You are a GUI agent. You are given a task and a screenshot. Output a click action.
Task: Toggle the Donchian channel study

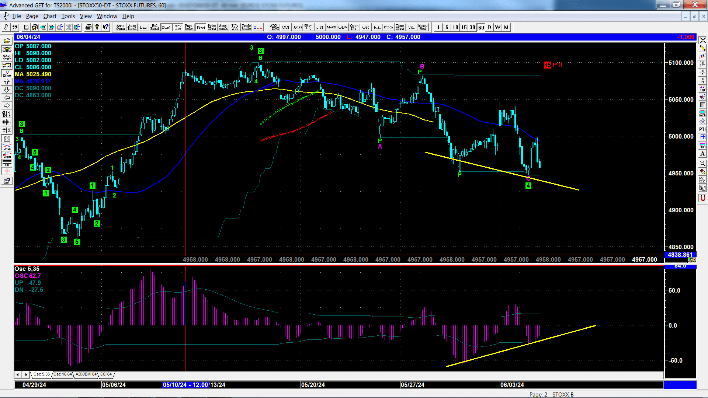[x=167, y=27]
